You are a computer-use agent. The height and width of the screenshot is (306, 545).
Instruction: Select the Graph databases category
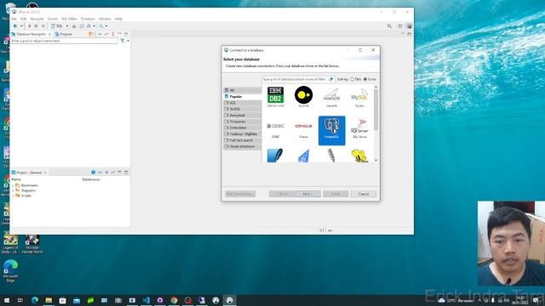coord(242,146)
